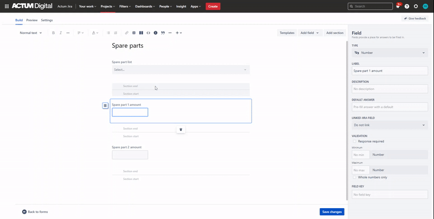434x219 pixels.
Task: Open the plus insert menu
Action: pos(179,33)
